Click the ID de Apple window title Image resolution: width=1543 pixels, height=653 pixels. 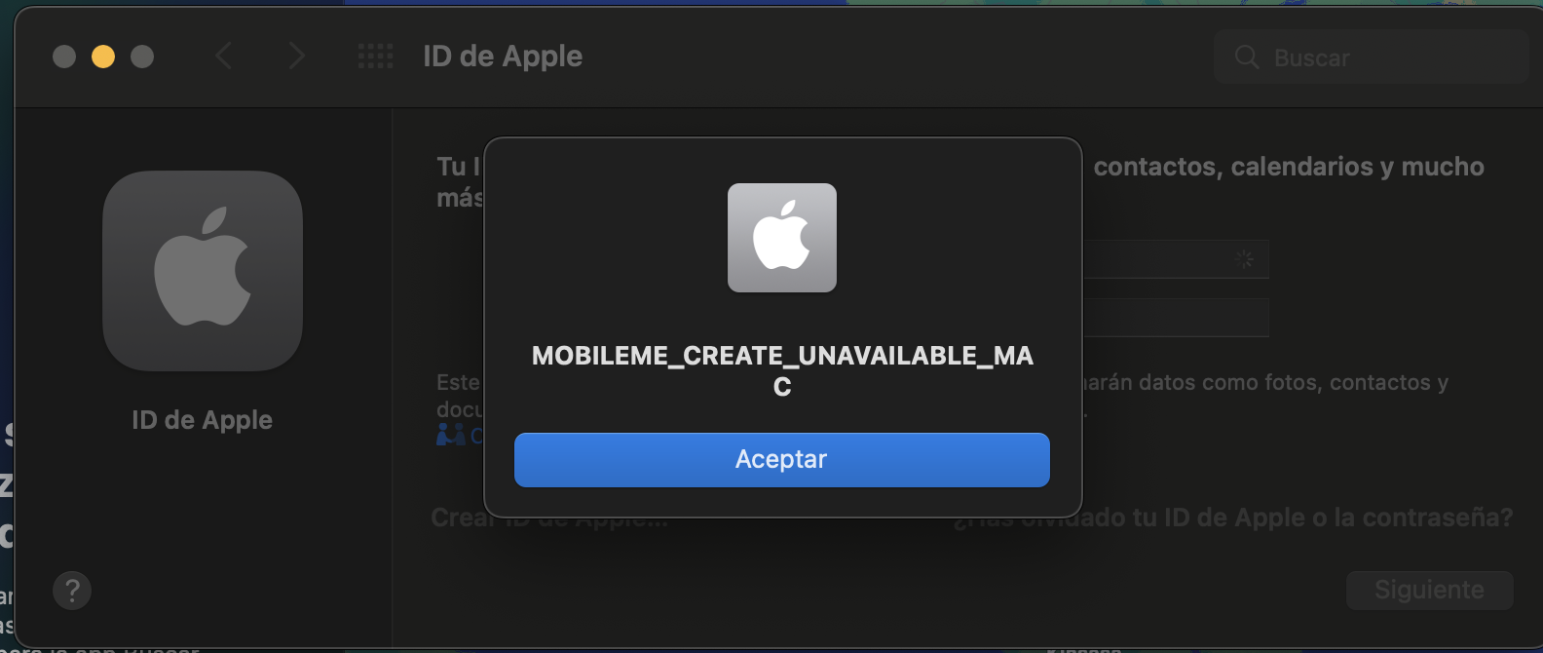pyautogui.click(x=503, y=57)
